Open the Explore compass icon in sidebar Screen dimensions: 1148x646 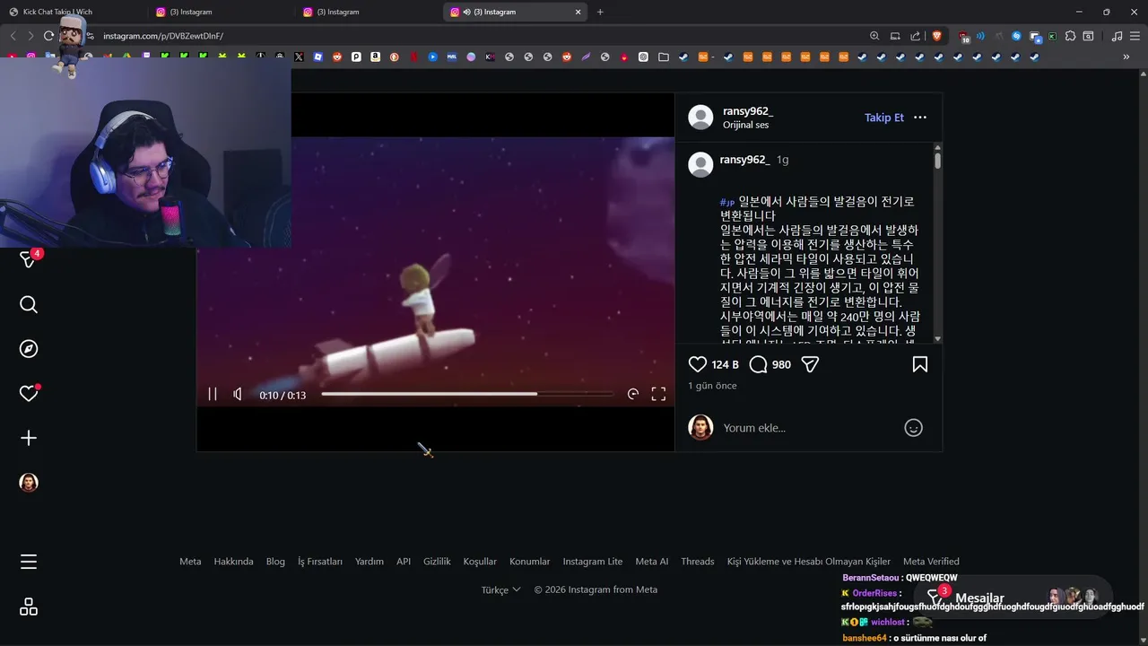click(x=29, y=349)
